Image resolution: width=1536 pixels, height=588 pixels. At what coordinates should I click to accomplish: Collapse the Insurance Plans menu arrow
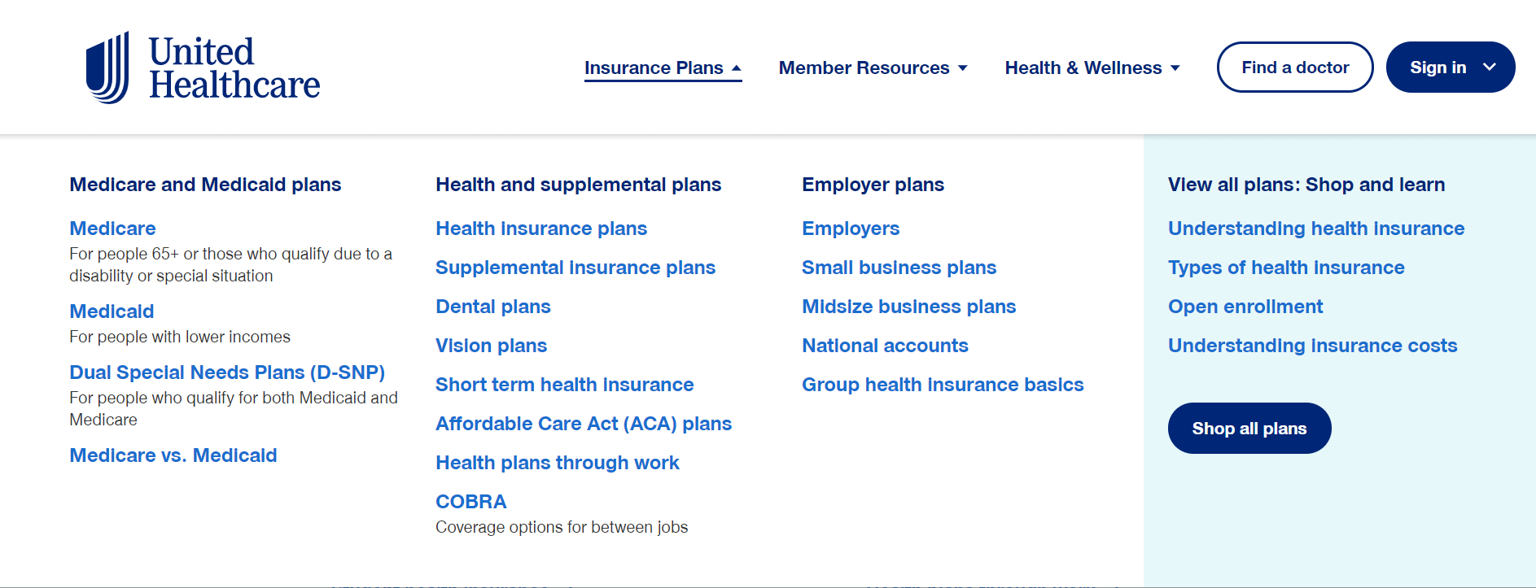pos(737,68)
